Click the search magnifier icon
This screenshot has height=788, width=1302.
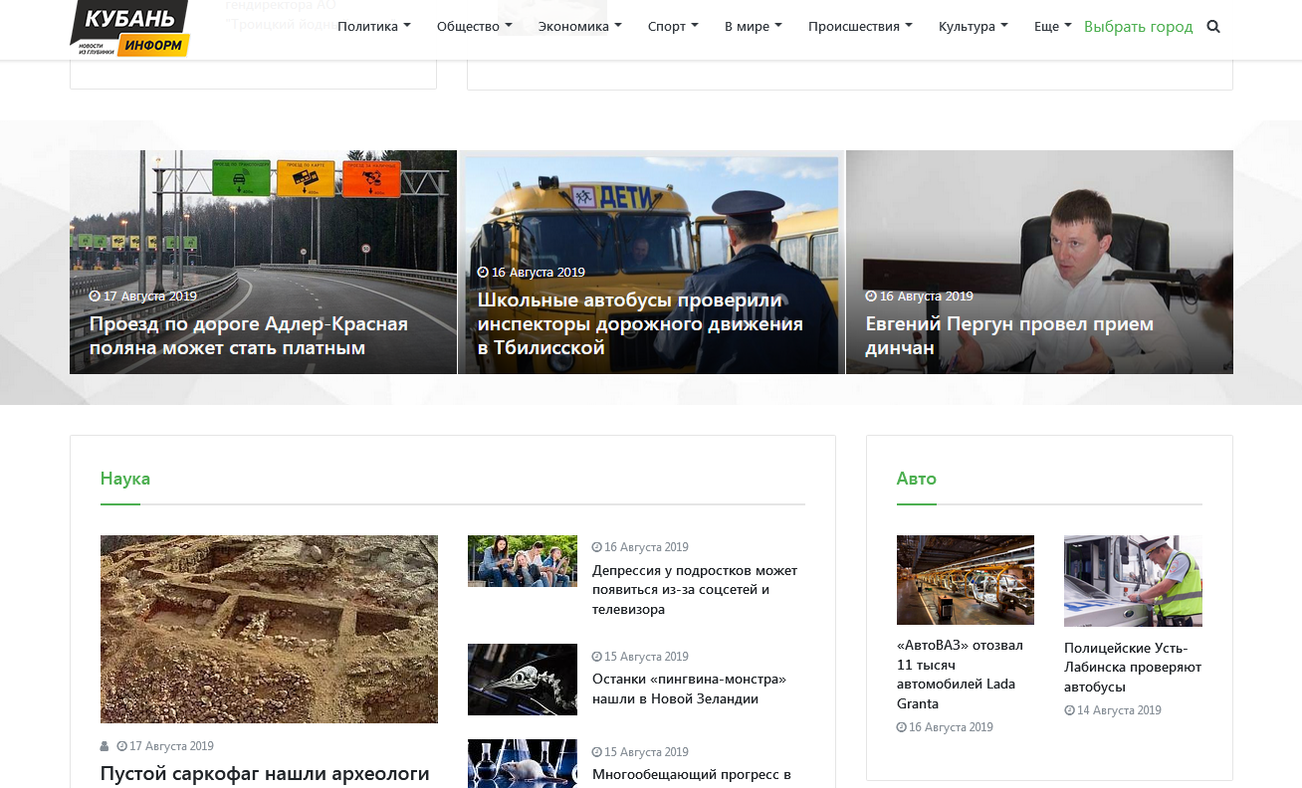click(1212, 27)
